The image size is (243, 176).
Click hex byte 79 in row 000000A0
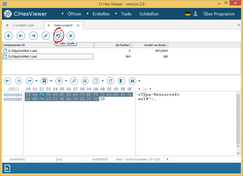tap(42, 94)
